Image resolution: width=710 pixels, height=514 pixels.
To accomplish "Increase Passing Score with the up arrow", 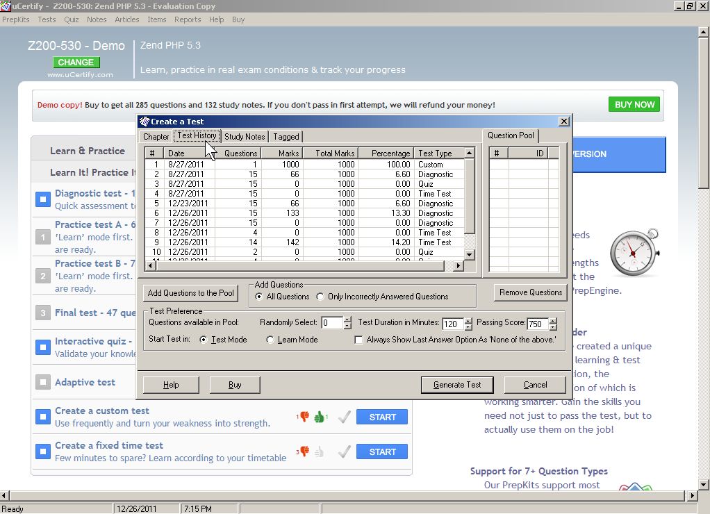I will 553,321.
